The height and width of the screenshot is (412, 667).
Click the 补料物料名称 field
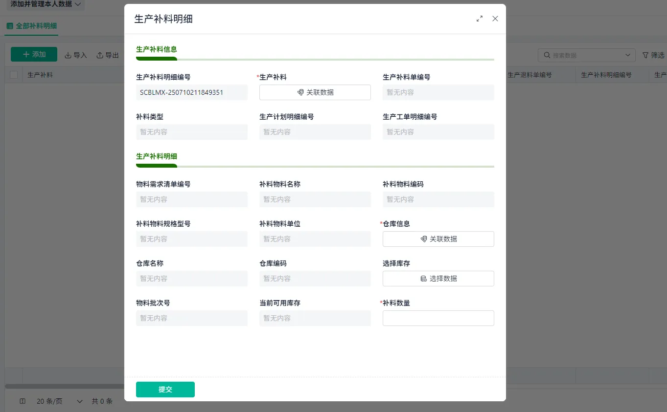click(x=315, y=199)
